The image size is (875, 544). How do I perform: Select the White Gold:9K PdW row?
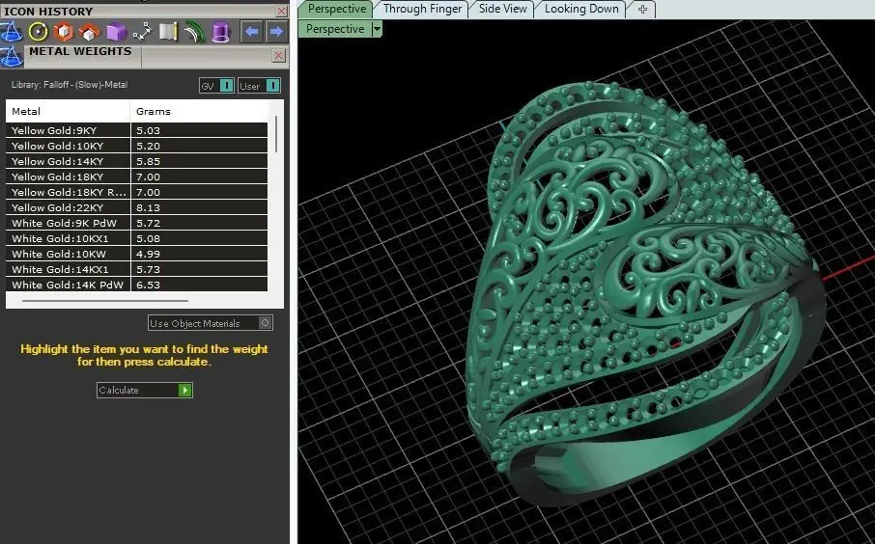coord(137,223)
